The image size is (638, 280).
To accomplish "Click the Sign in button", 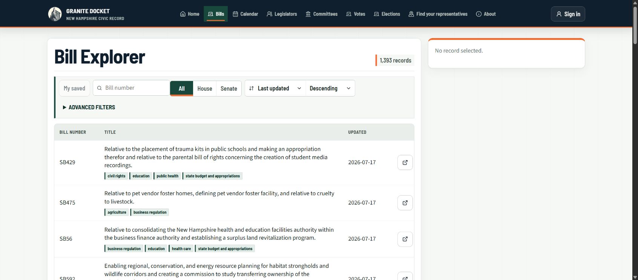I will click(568, 14).
